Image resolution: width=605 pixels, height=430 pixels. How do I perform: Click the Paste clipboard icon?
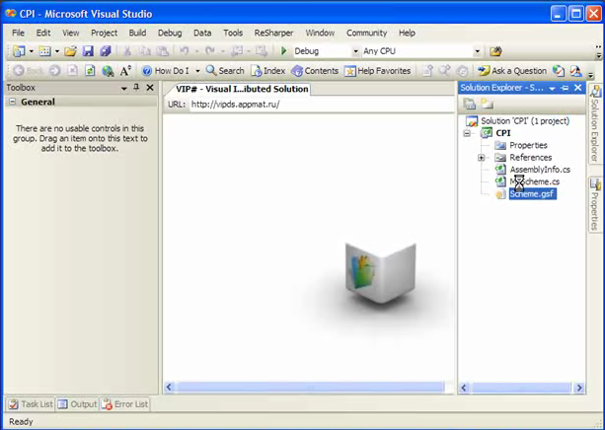click(163, 51)
